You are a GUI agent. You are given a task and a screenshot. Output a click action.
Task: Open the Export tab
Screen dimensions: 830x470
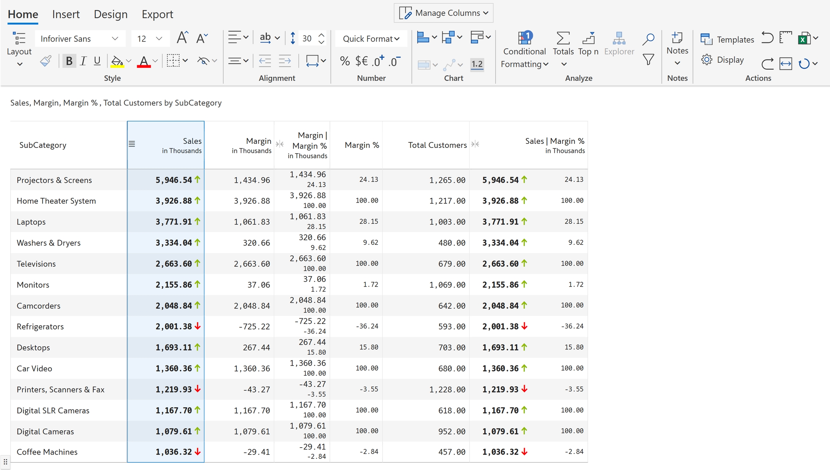(x=157, y=14)
